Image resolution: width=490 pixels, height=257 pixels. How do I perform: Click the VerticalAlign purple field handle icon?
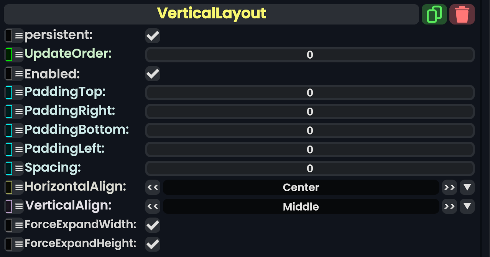click(9, 206)
